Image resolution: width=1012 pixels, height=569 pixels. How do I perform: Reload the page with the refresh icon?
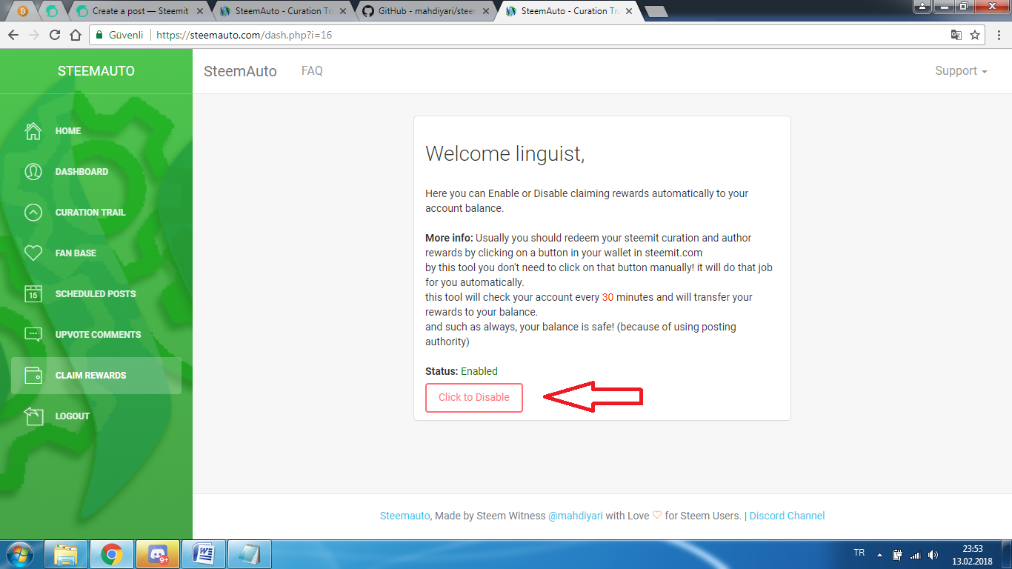pyautogui.click(x=55, y=35)
